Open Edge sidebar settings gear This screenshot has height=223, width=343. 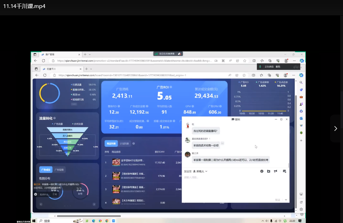[x=301, y=209]
